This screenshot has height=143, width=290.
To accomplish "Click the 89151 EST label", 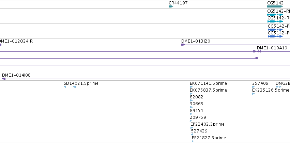I will pos(197,111).
